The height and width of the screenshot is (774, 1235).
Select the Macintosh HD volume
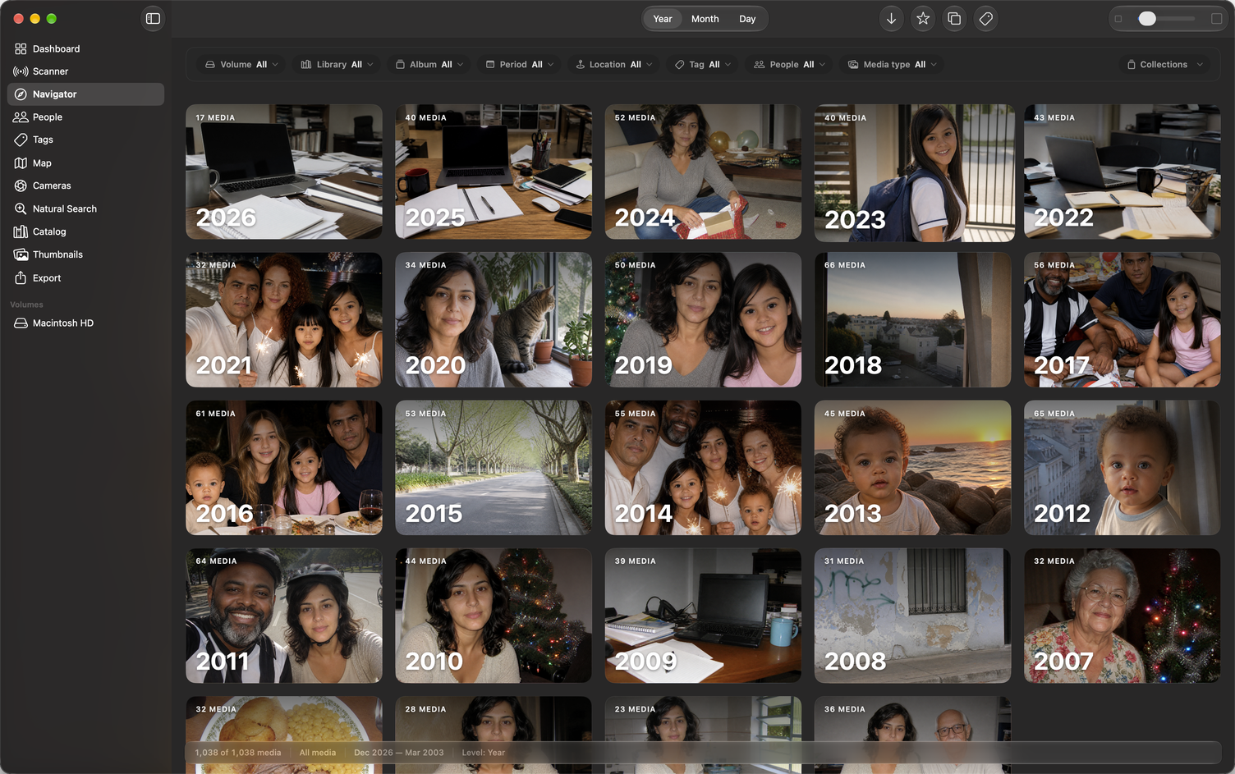(85, 323)
